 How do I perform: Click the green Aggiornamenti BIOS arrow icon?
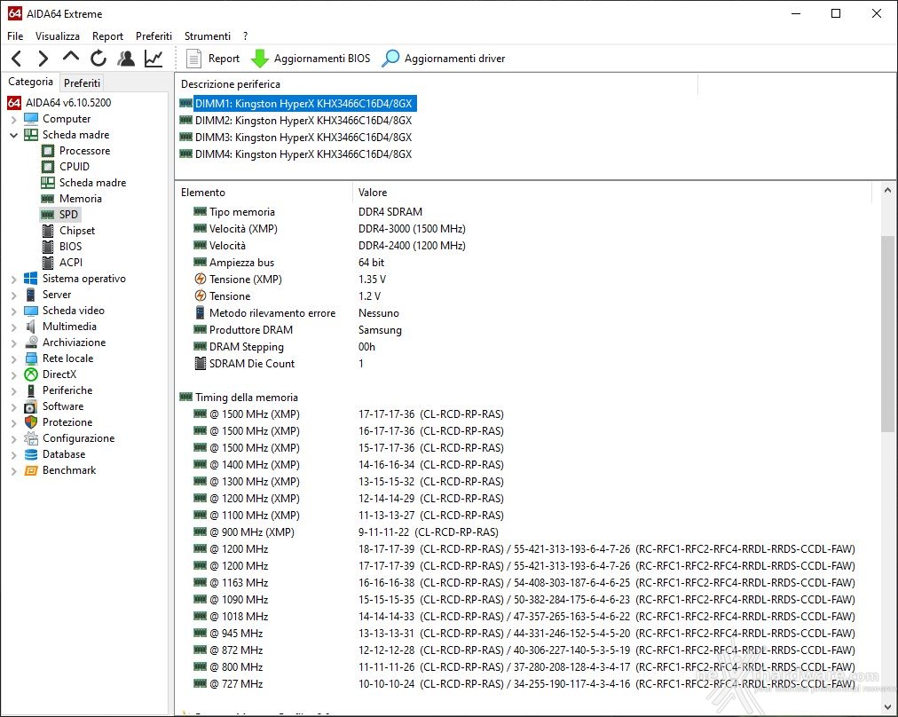[x=260, y=59]
